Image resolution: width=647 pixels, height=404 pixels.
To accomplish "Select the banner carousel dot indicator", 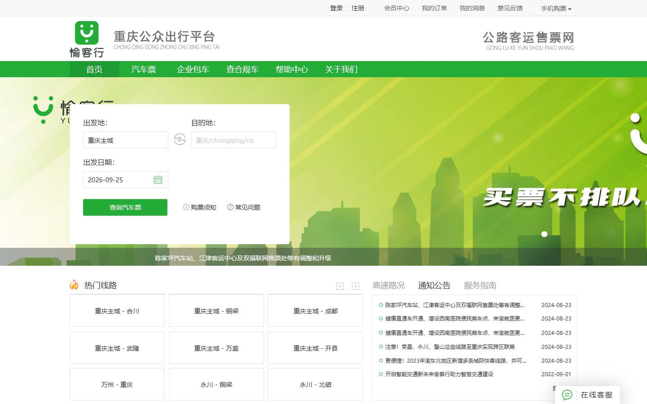I will click(544, 234).
